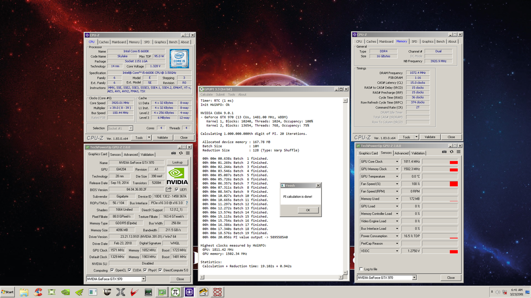Image resolution: width=531 pixels, height=298 pixels.
Task: Open the red atom icon in taskbar
Action: (x=217, y=292)
